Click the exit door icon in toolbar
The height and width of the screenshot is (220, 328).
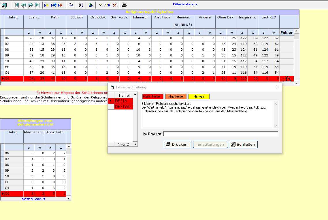point(4,5)
